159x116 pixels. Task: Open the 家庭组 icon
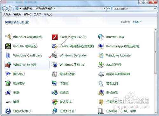coord(55,93)
